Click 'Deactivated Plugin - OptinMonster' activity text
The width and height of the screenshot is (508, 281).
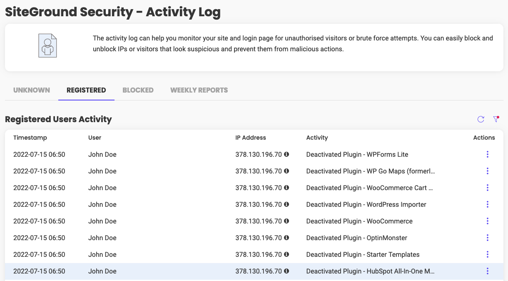pyautogui.click(x=356, y=238)
